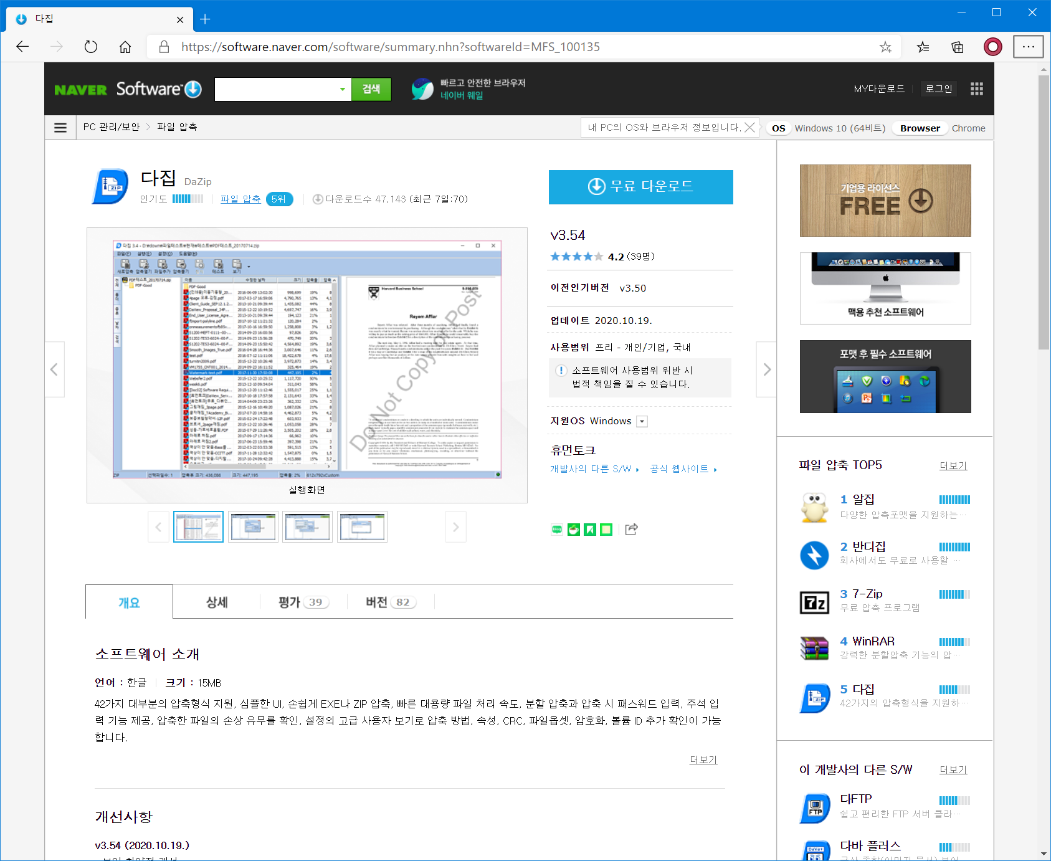
Task: Click the 포맷 후 필수 소프트웨어 banner
Action: (x=885, y=376)
